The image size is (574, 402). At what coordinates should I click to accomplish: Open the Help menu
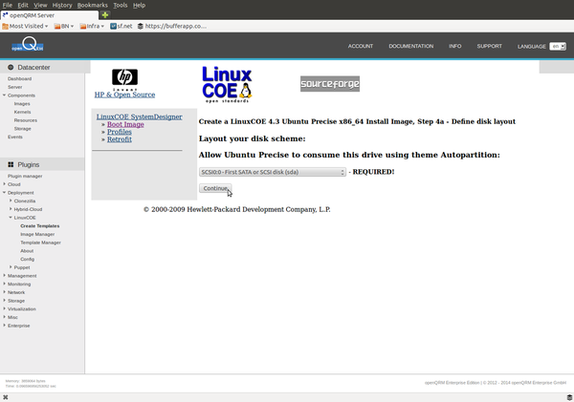click(x=139, y=5)
